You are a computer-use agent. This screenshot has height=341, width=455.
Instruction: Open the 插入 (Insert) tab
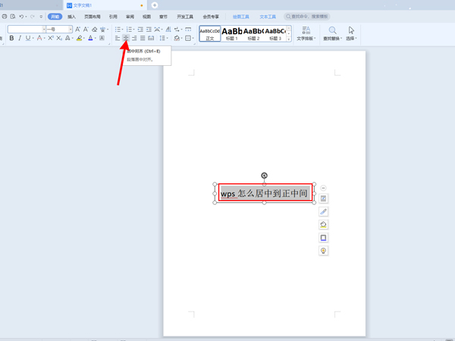click(x=71, y=16)
